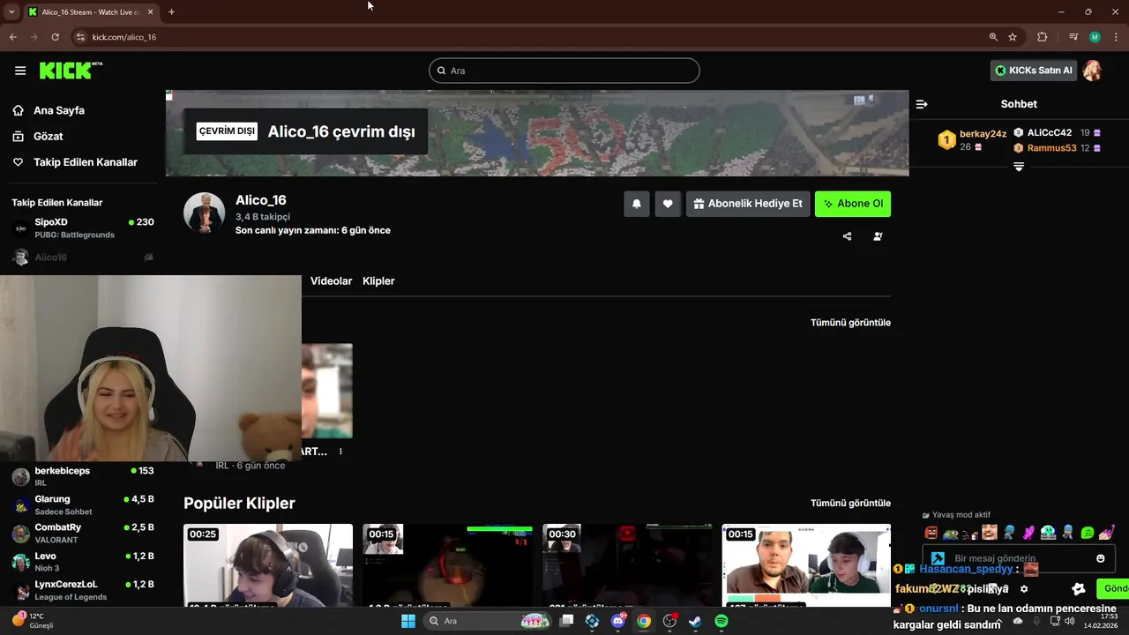Image resolution: width=1129 pixels, height=635 pixels.
Task: Expand the gift leaderboard down arrow
Action: (1019, 167)
